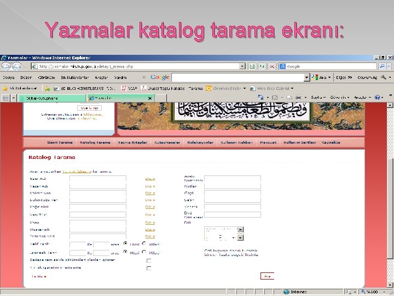Click the Feeds RSS icon in command bar
Image resolution: width=394 pixels, height=296 pixels.
pyautogui.click(x=275, y=98)
